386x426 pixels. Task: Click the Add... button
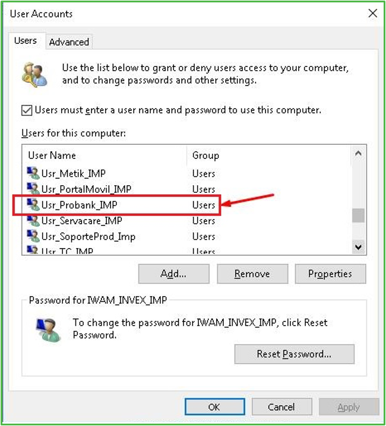pyautogui.click(x=173, y=274)
